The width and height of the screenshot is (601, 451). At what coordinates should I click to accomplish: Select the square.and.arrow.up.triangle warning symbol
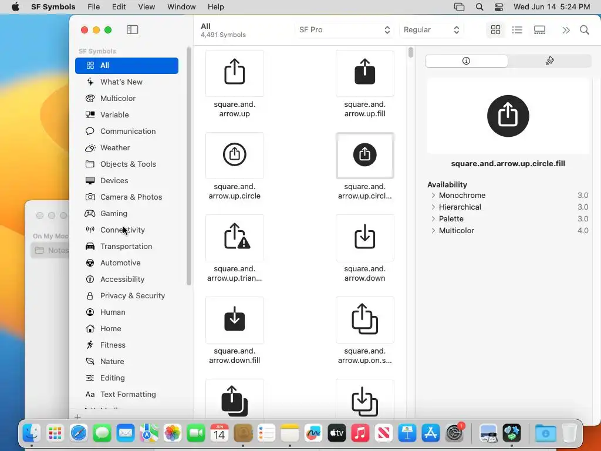(235, 238)
